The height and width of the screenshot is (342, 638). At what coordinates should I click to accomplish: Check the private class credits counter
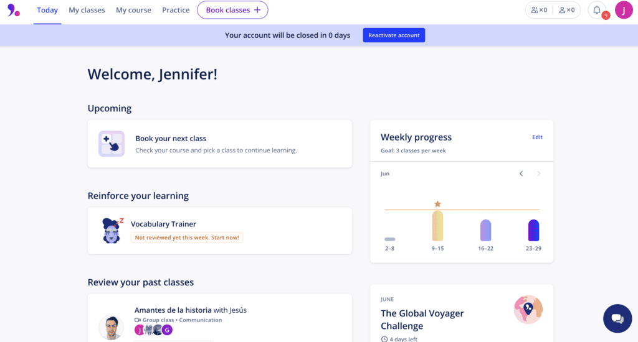pos(567,10)
